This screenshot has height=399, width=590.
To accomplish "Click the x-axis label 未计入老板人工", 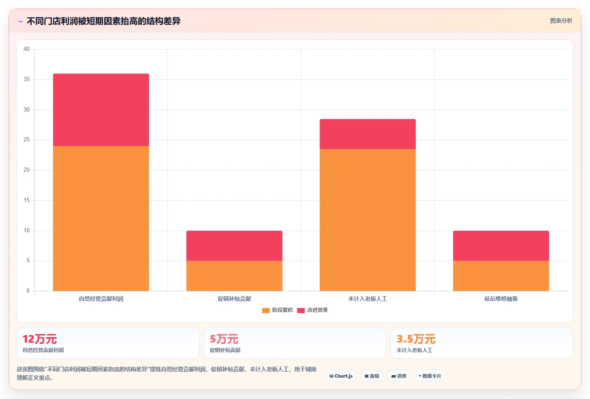I will click(x=367, y=299).
